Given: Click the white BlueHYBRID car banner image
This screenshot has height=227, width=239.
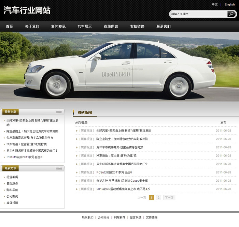Looking at the screenshot, I should [119, 66].
